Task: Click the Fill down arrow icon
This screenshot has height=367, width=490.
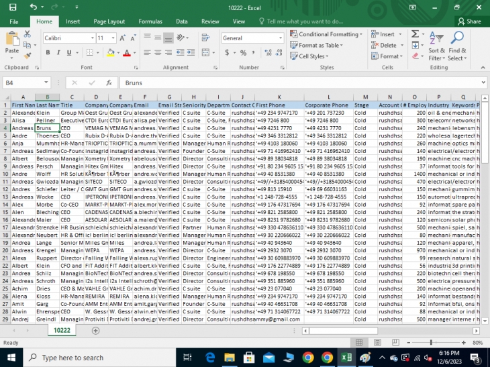Action: click(415, 46)
